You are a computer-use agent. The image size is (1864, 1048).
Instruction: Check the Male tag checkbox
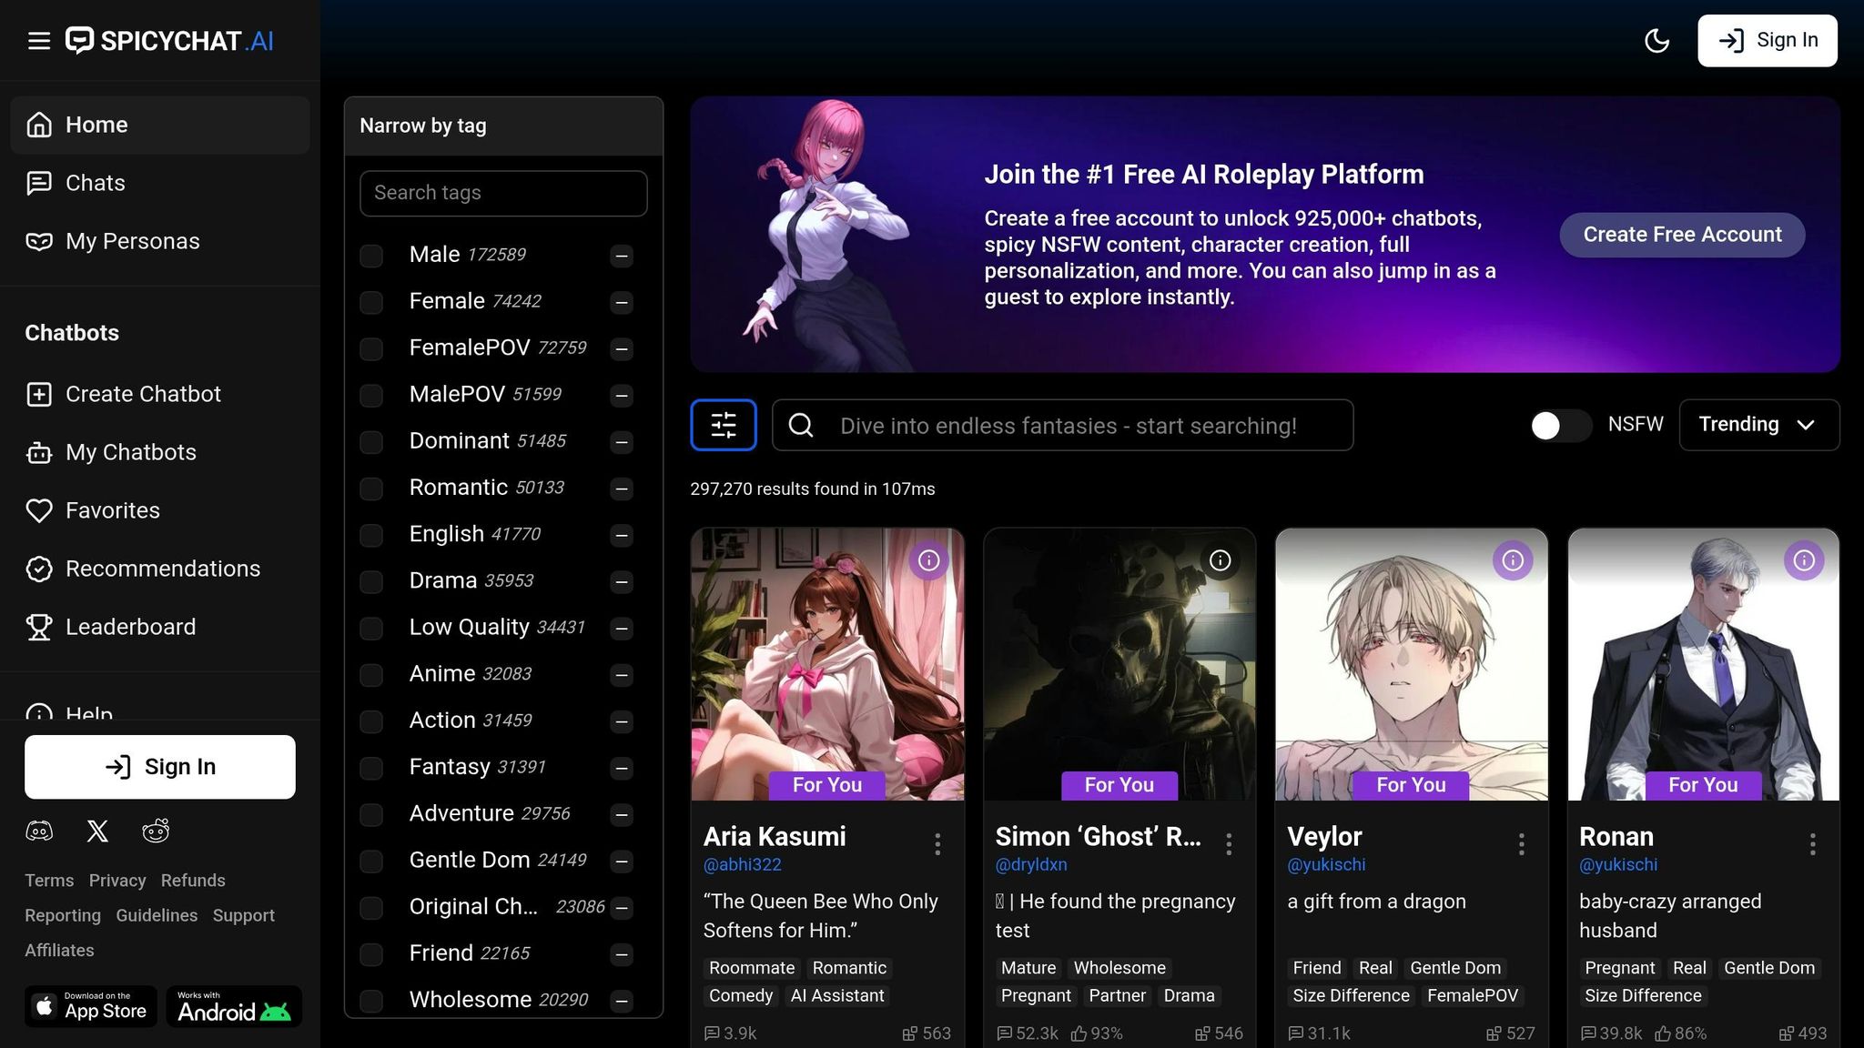pos(371,256)
